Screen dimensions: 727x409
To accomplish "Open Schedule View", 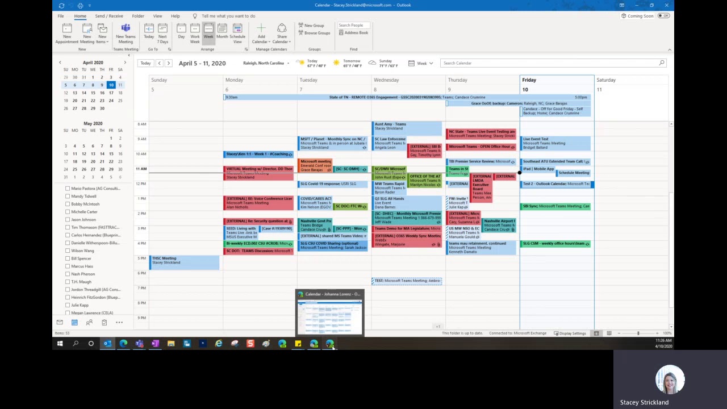I will [x=237, y=34].
